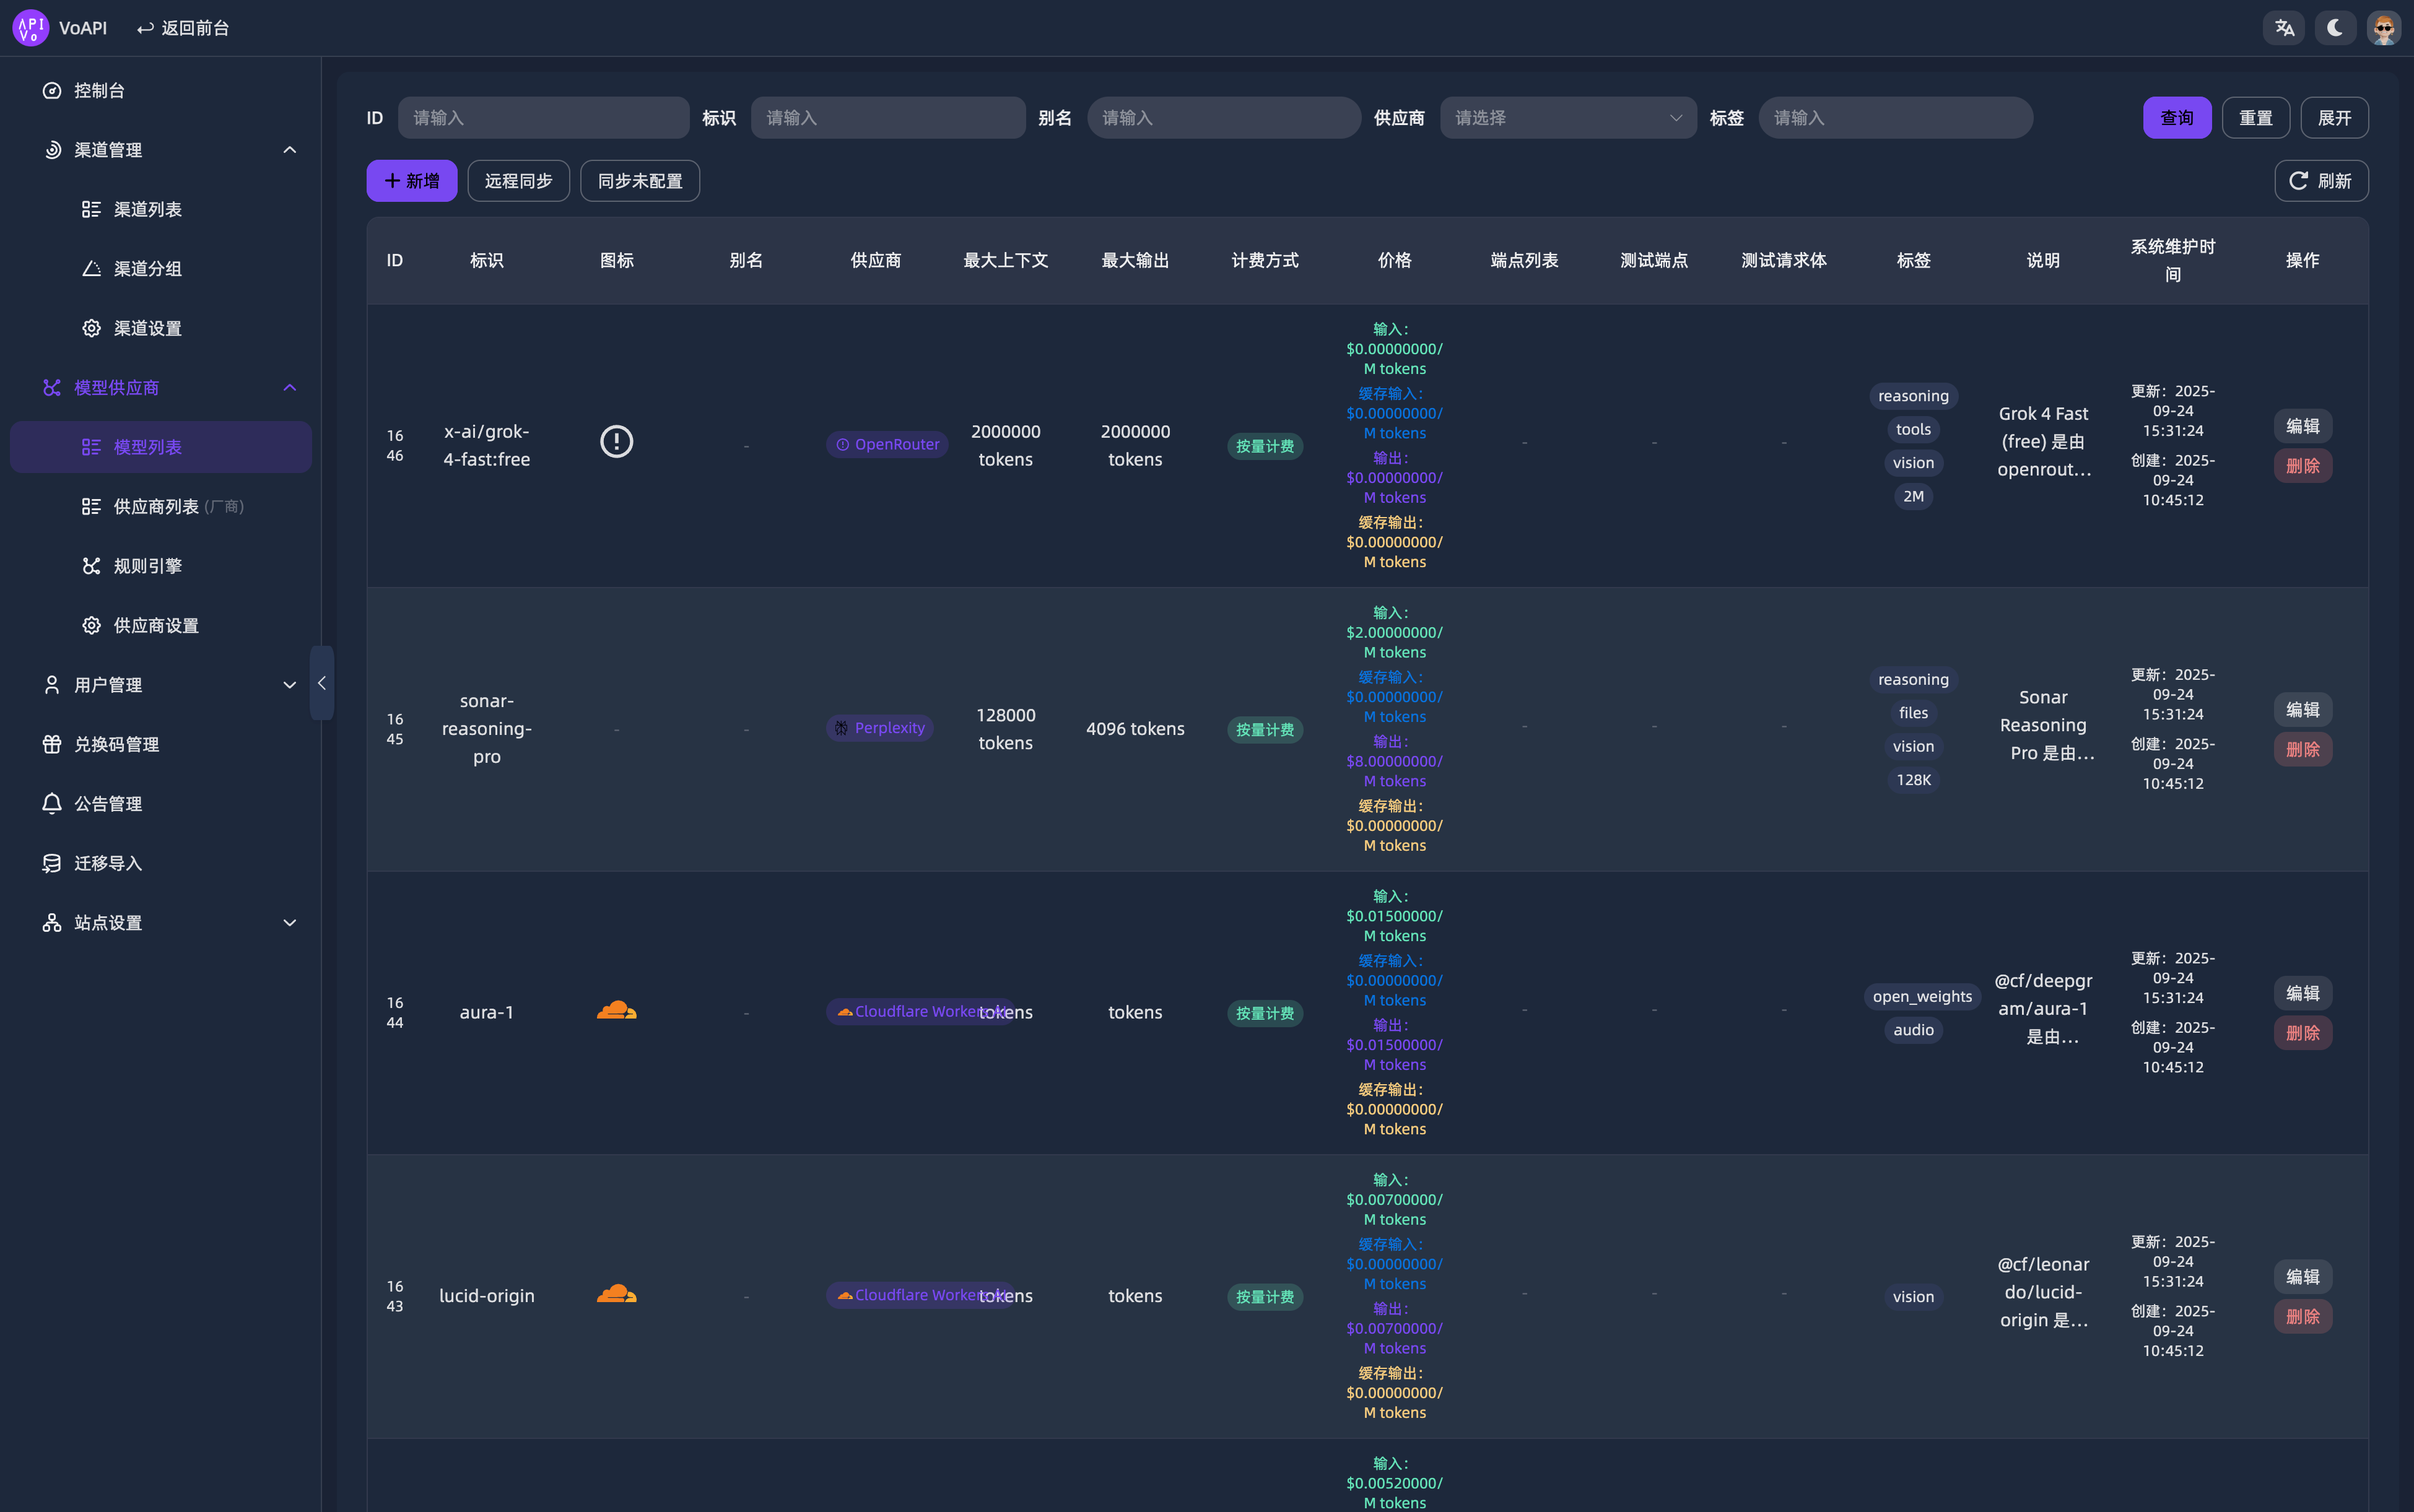Image resolution: width=2414 pixels, height=1512 pixels.
Task: Open 兑换码管理 gift menu item
Action: coord(116,744)
